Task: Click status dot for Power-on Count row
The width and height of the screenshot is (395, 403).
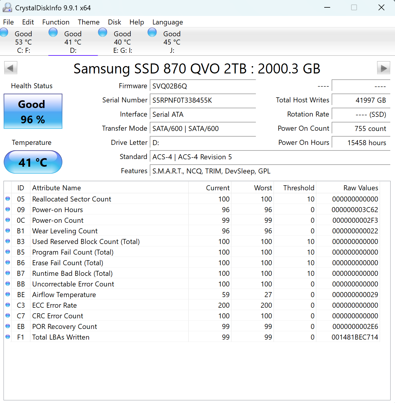Action: click(x=8, y=220)
